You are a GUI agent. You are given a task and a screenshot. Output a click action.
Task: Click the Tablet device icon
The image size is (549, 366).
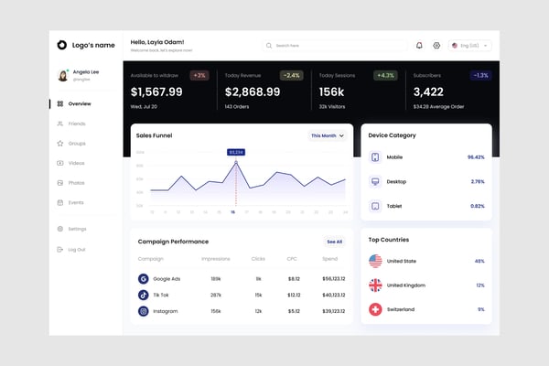pyautogui.click(x=375, y=206)
